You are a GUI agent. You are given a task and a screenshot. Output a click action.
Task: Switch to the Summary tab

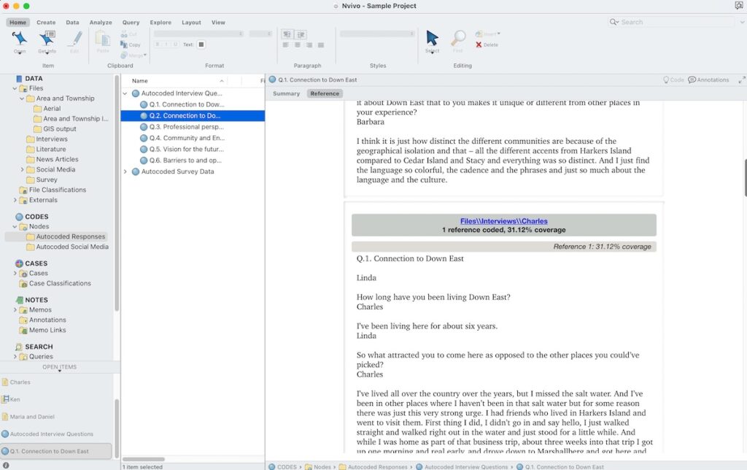(286, 93)
